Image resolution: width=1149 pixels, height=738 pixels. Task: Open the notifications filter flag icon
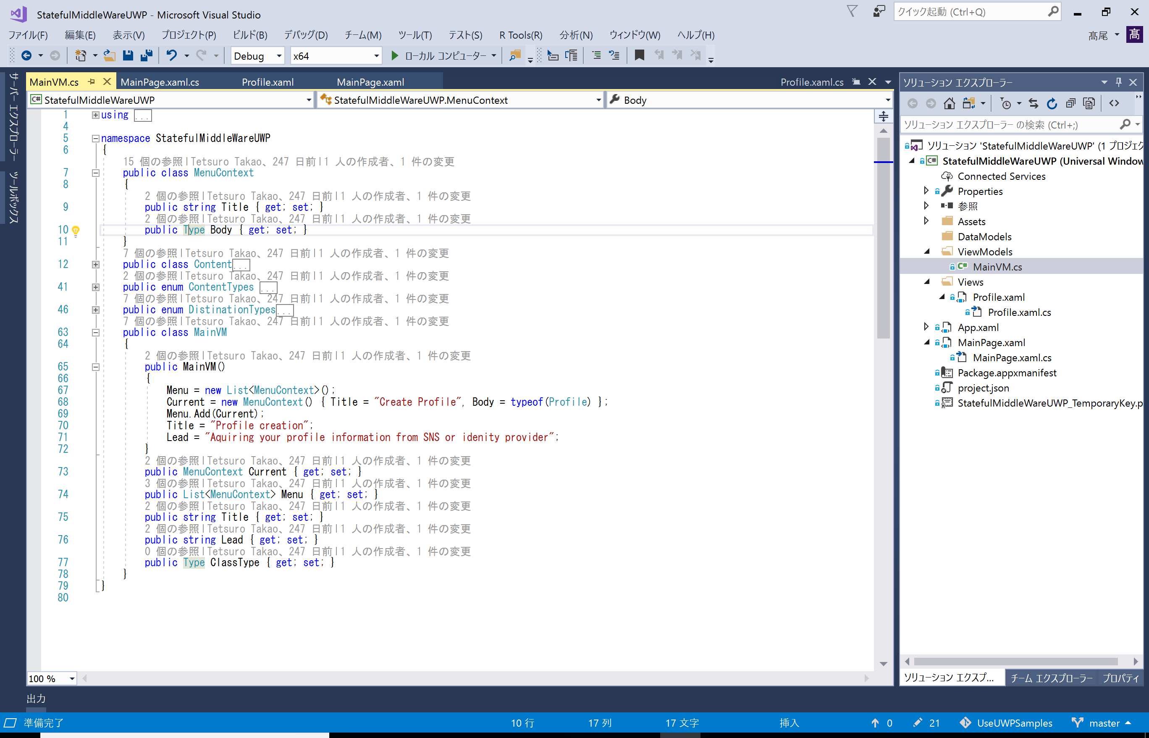pos(852,11)
